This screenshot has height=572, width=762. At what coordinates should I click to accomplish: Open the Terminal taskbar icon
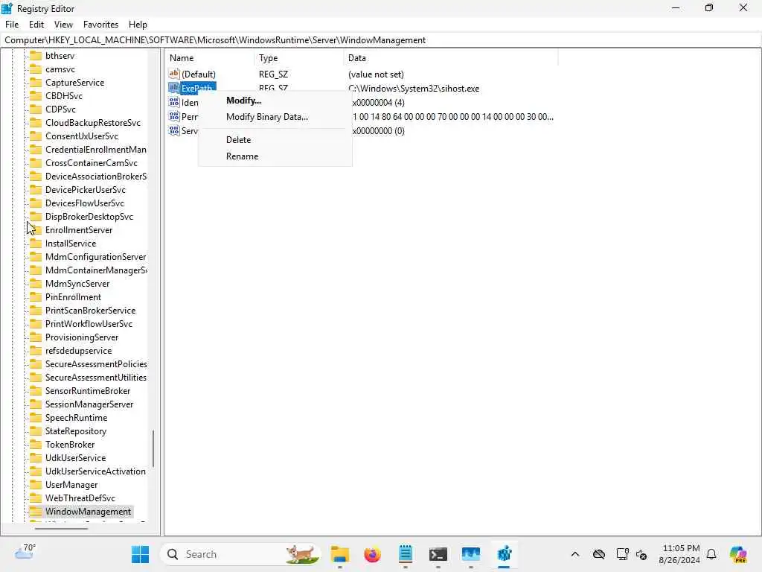[x=438, y=554]
